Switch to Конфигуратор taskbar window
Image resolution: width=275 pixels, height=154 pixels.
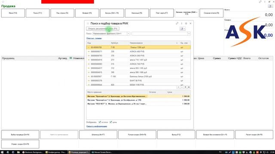point(55,152)
